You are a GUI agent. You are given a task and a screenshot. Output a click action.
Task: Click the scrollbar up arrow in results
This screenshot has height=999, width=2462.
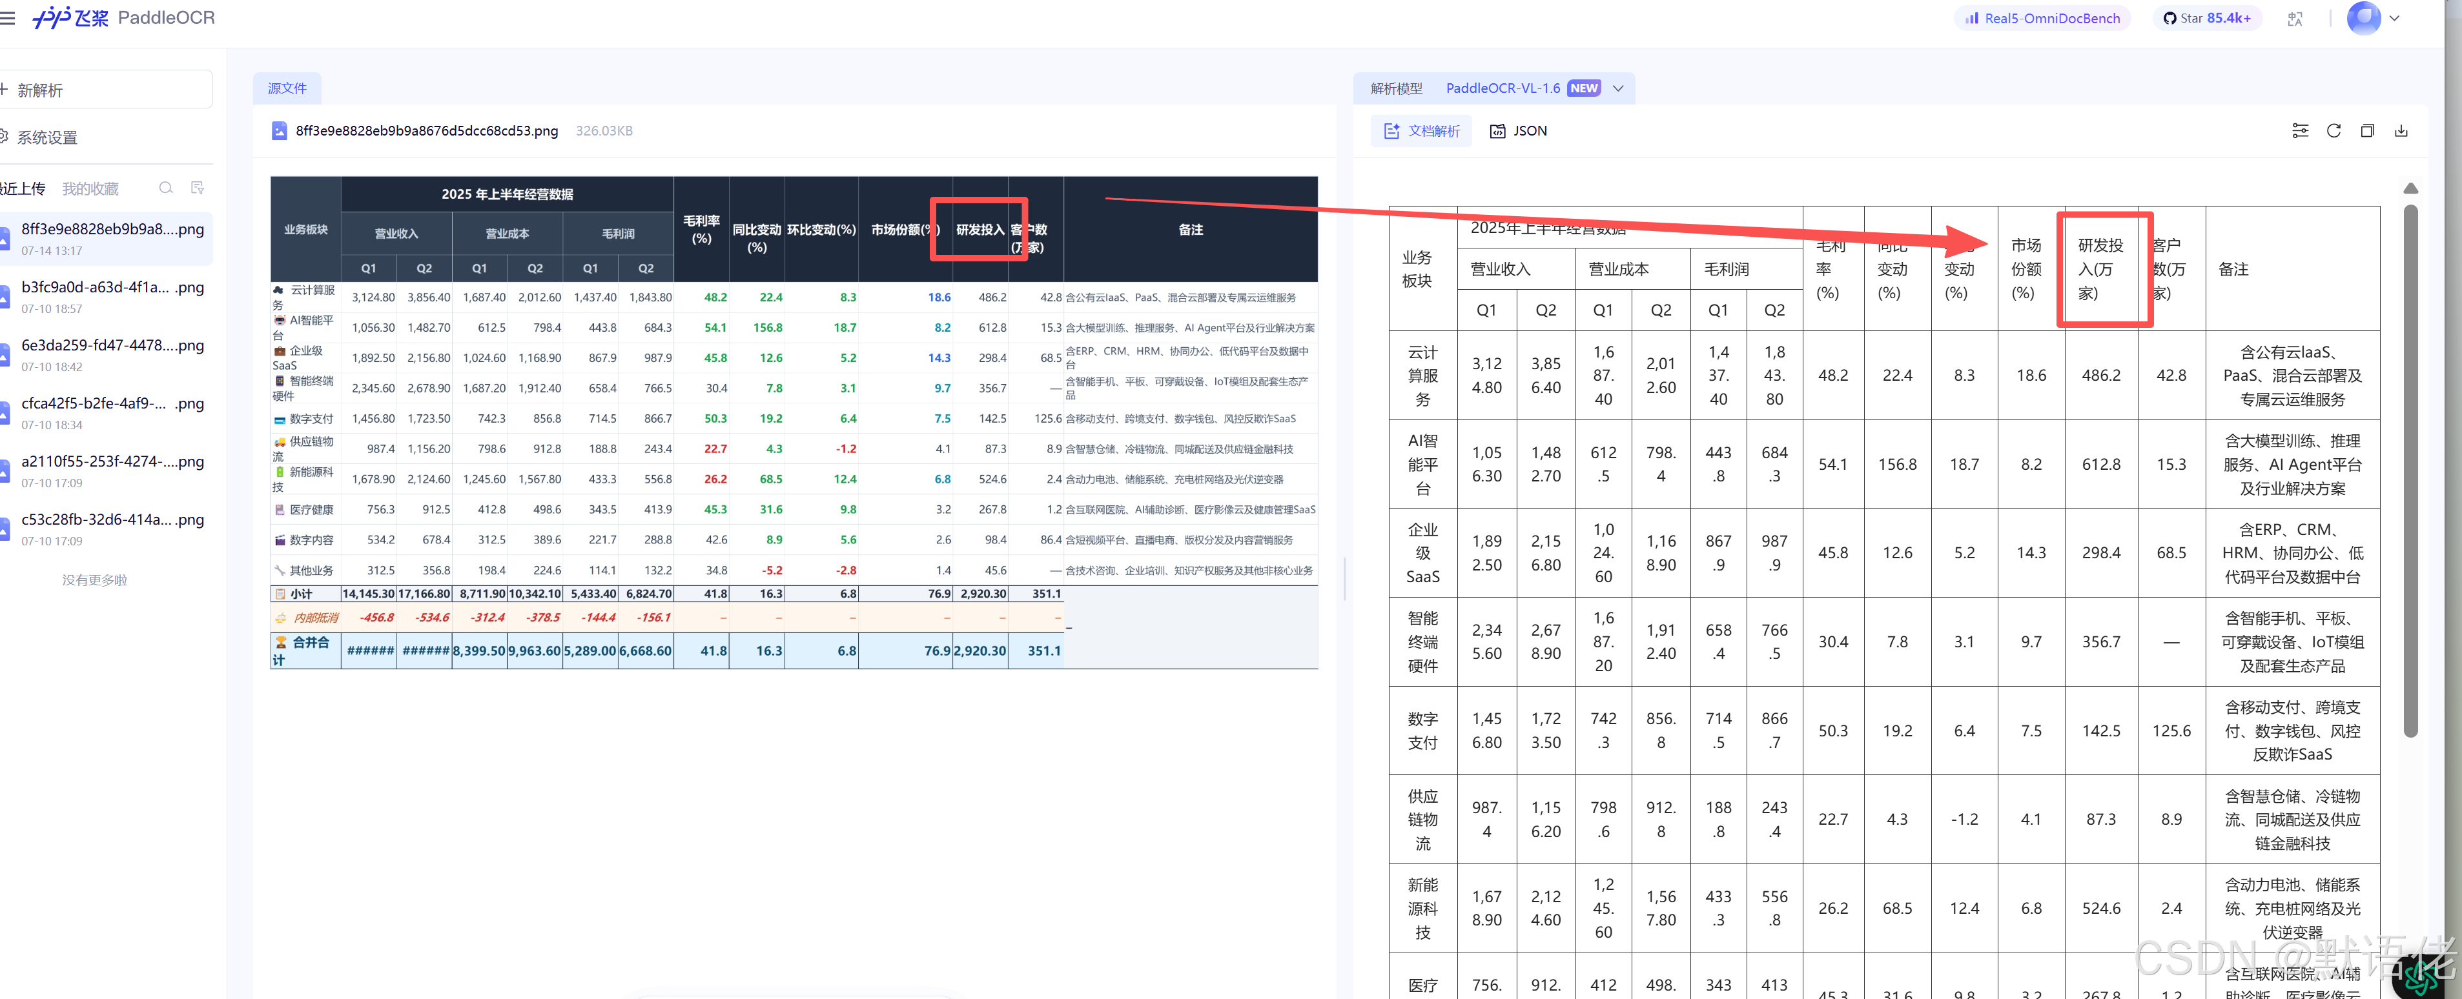2410,188
